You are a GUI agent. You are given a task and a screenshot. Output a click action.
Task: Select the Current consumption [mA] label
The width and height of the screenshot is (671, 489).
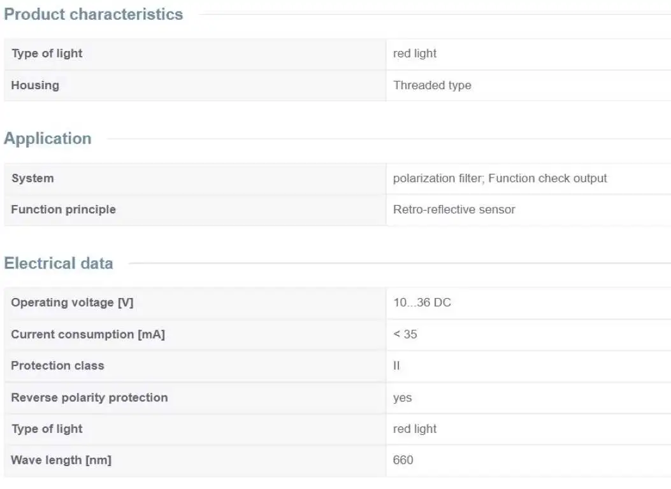(x=88, y=334)
